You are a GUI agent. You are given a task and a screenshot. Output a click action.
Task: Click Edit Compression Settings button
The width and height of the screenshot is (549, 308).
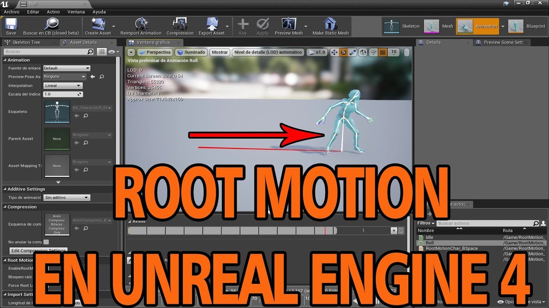coord(38,251)
